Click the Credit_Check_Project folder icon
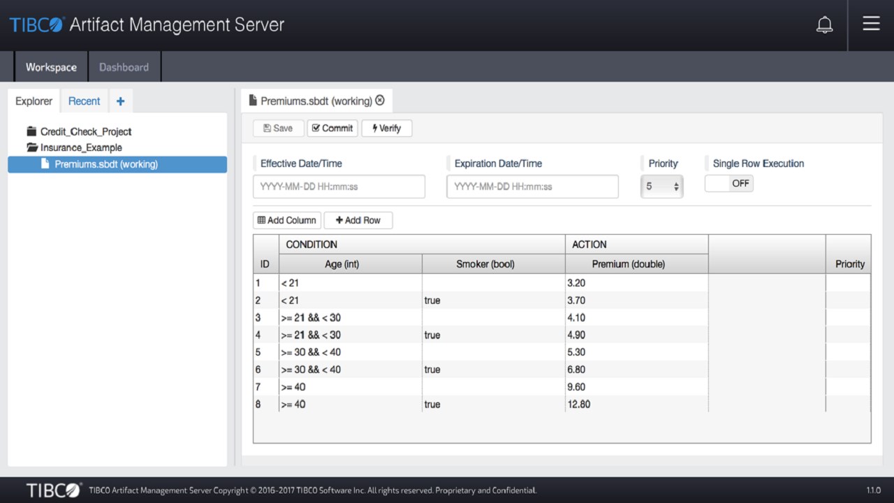Viewport: 894px width, 503px height. [x=31, y=131]
